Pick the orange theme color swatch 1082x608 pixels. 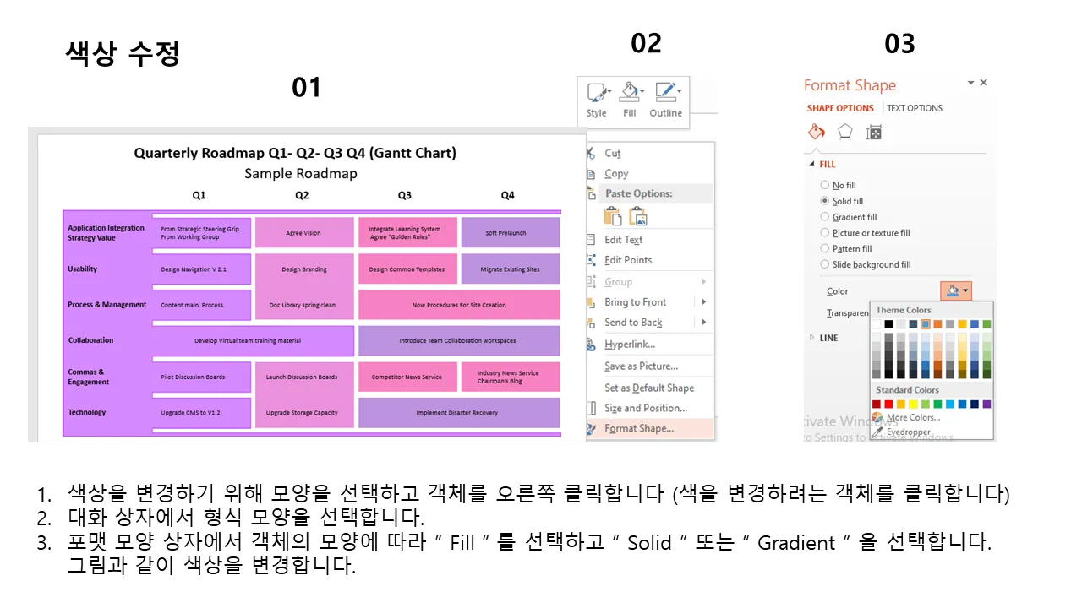937,324
